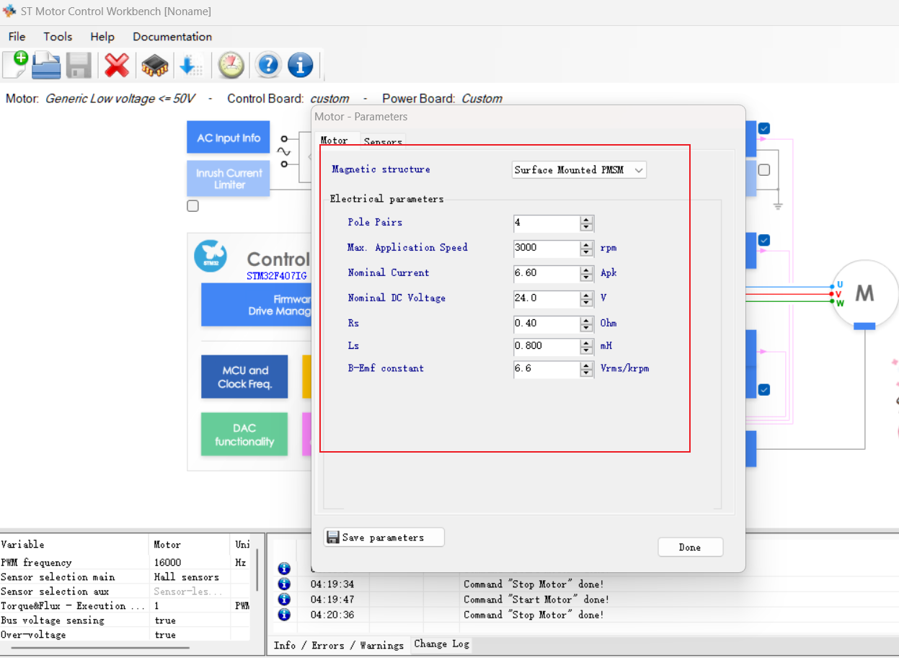Click the 'Start Motor' done log message
The image size is (899, 658).
(536, 599)
